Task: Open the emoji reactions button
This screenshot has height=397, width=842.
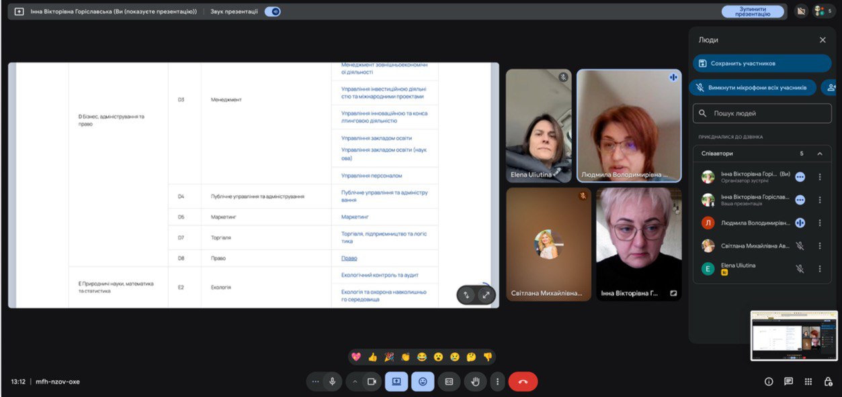Action: 423,382
